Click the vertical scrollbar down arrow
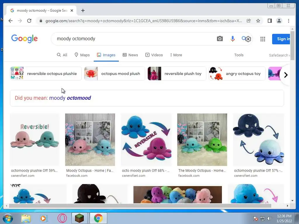The width and height of the screenshot is (299, 224). 292,201
